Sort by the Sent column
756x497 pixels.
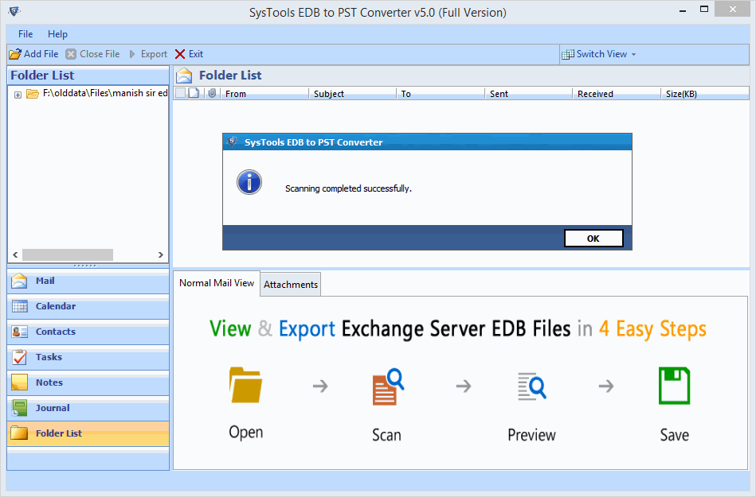[x=529, y=94]
